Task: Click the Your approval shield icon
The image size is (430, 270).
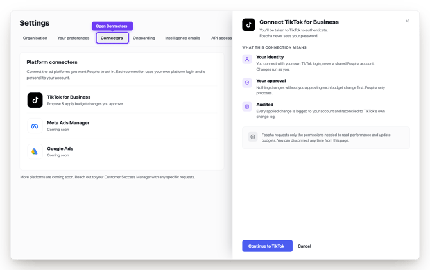Action: point(247,83)
